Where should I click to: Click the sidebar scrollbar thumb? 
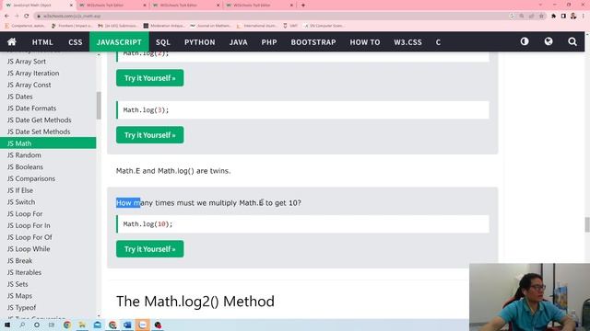pos(99,105)
